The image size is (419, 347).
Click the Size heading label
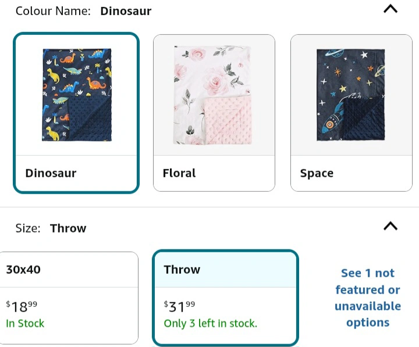(27, 228)
